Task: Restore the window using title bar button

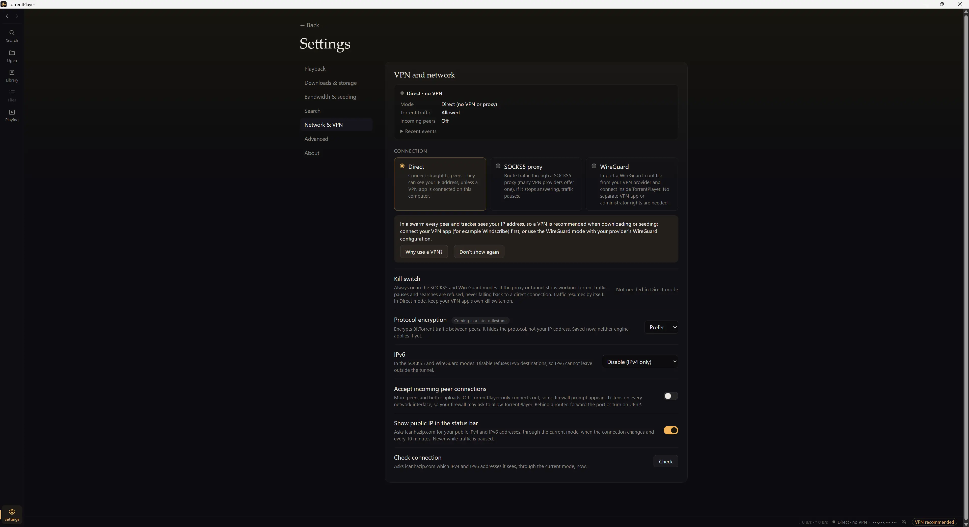Action: pyautogui.click(x=941, y=4)
